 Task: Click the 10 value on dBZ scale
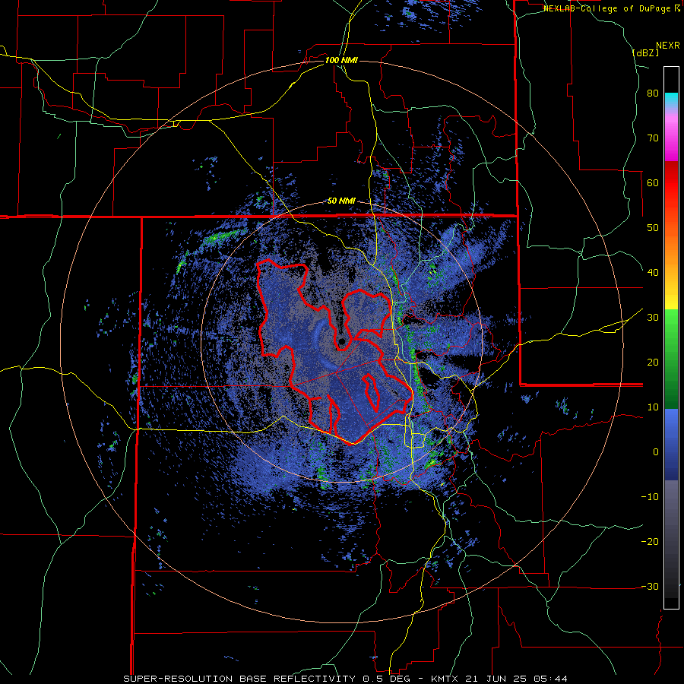653,407
